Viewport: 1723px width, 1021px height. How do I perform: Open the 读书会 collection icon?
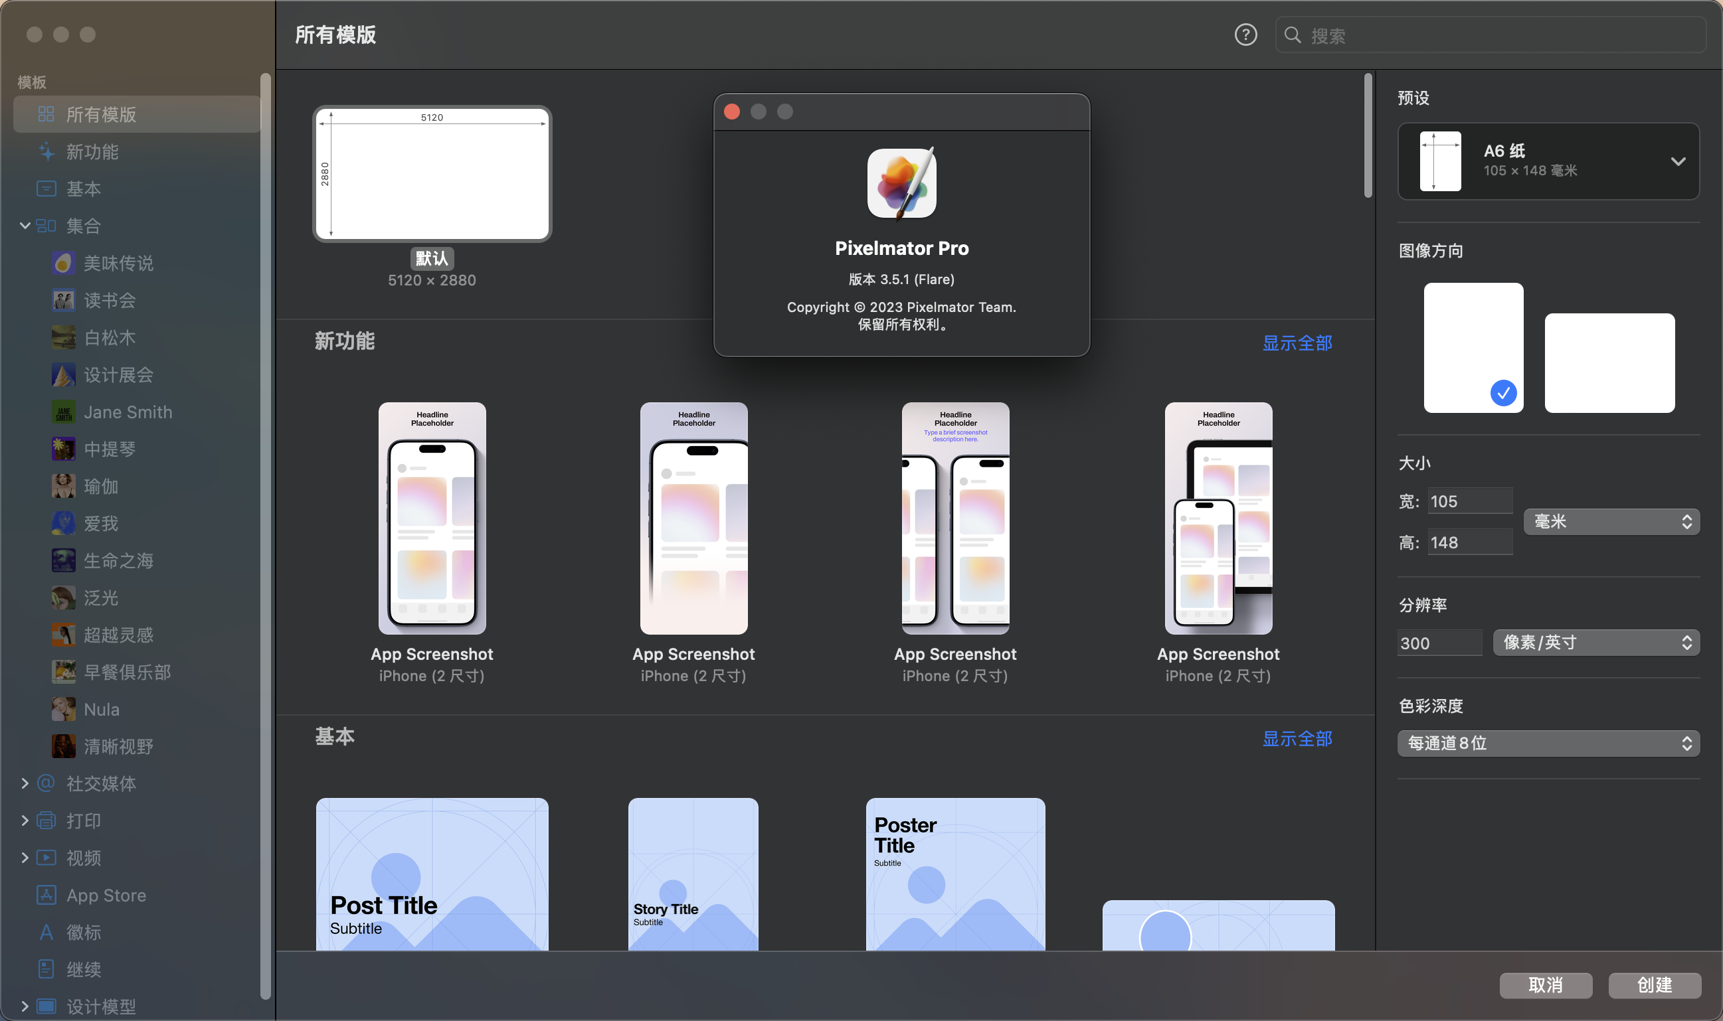click(x=63, y=300)
